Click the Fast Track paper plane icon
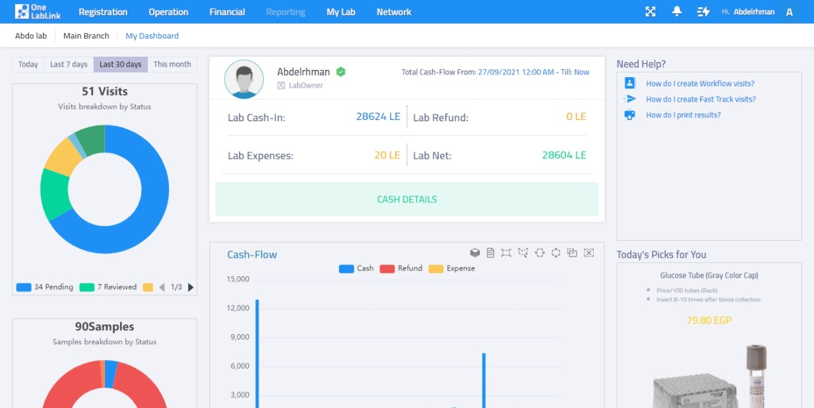Screen dimensions: 814x408 pyautogui.click(x=630, y=99)
